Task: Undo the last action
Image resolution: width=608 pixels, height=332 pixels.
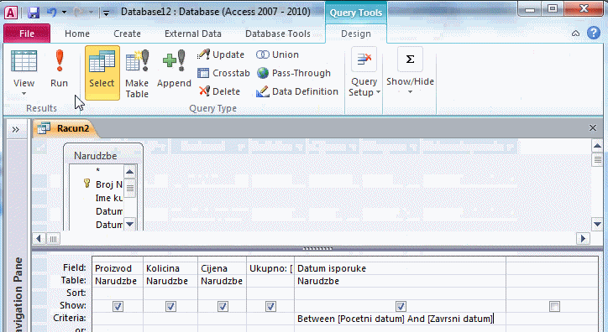Action: click(x=51, y=12)
